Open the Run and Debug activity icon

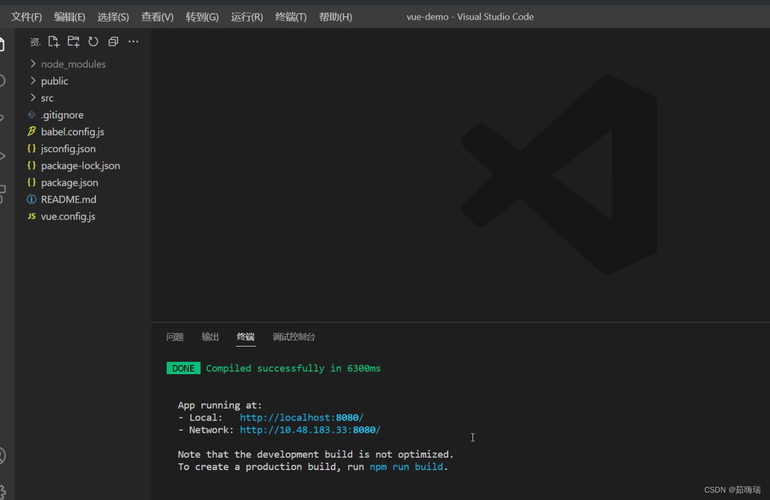(2, 156)
